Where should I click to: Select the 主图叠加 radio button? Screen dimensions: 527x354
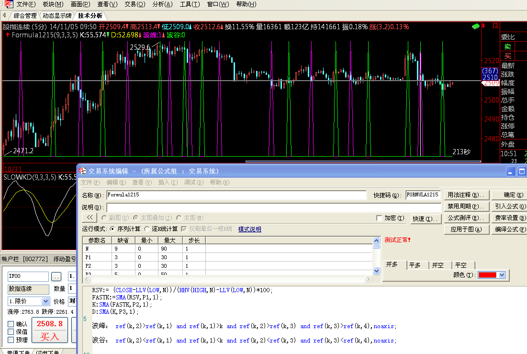pyautogui.click(x=136, y=218)
